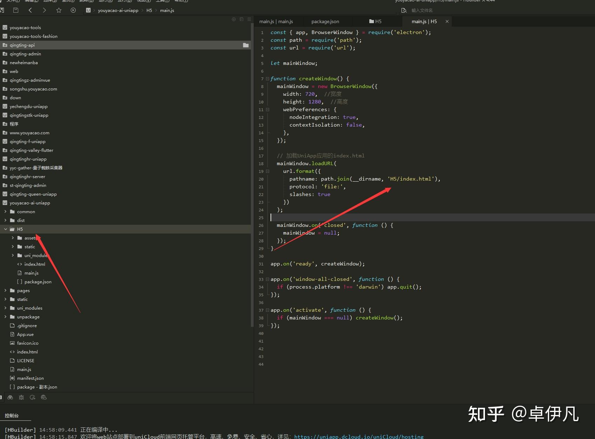Click the Run (play) icon in toolbar

[x=73, y=10]
